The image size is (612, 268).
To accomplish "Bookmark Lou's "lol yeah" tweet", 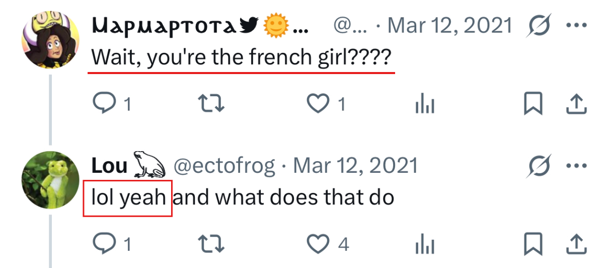I will tap(533, 244).
